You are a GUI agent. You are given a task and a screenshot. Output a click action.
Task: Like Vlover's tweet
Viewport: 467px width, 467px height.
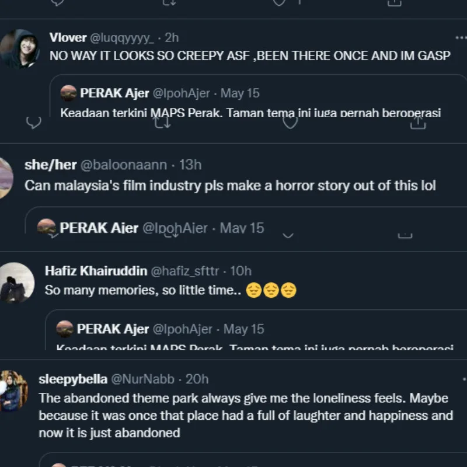[x=290, y=122]
